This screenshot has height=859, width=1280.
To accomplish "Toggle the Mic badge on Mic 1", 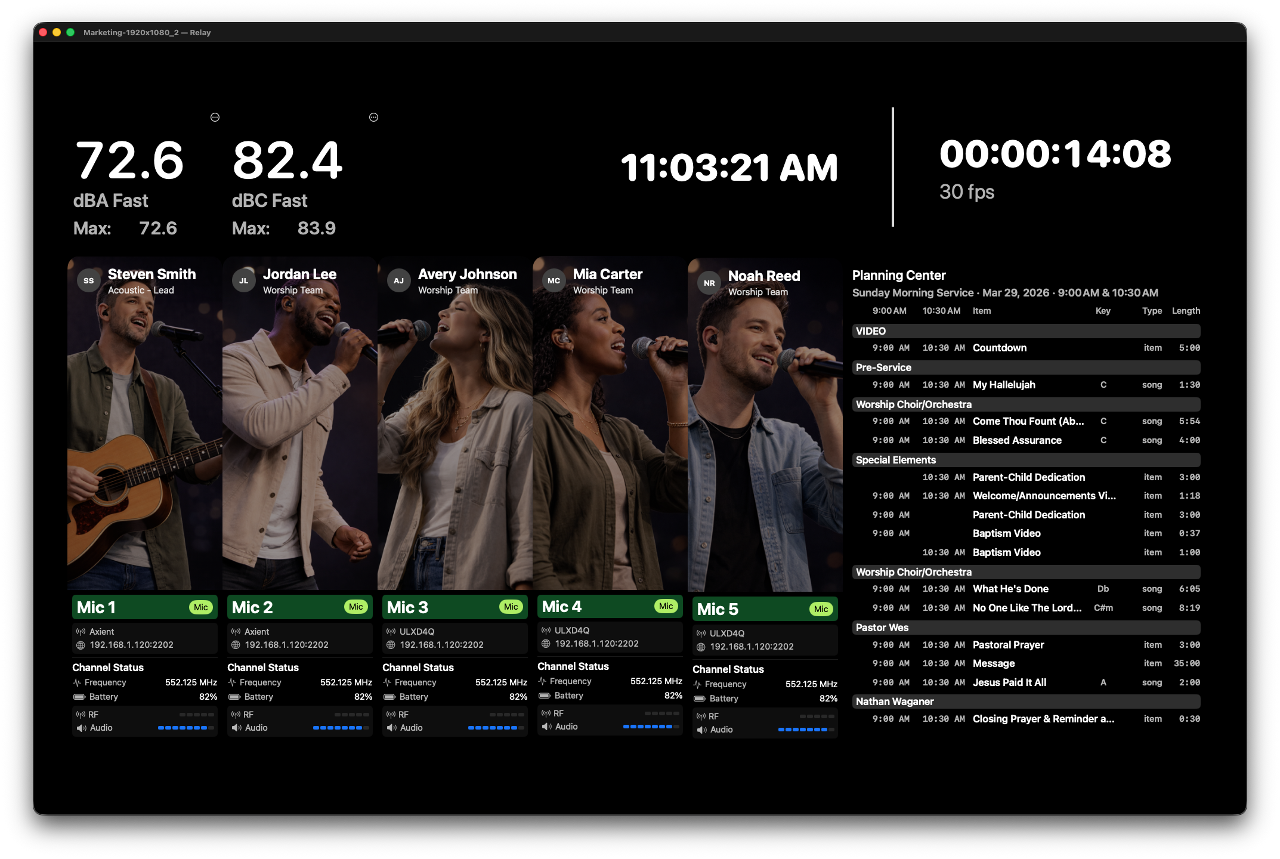I will click(201, 607).
